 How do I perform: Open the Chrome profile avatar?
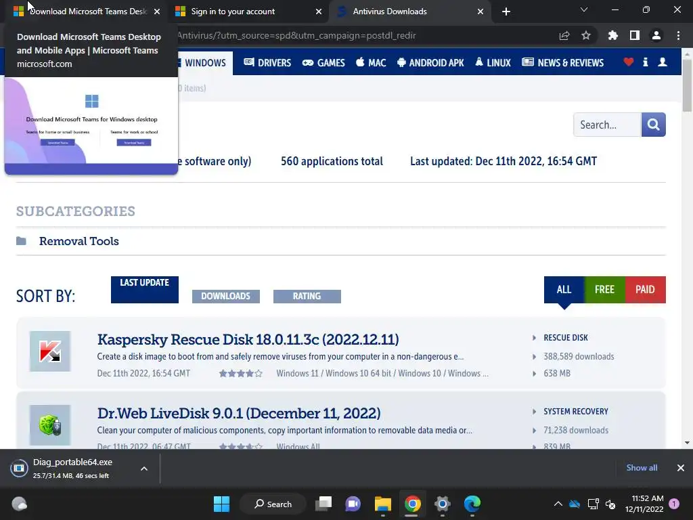pyautogui.click(x=656, y=36)
